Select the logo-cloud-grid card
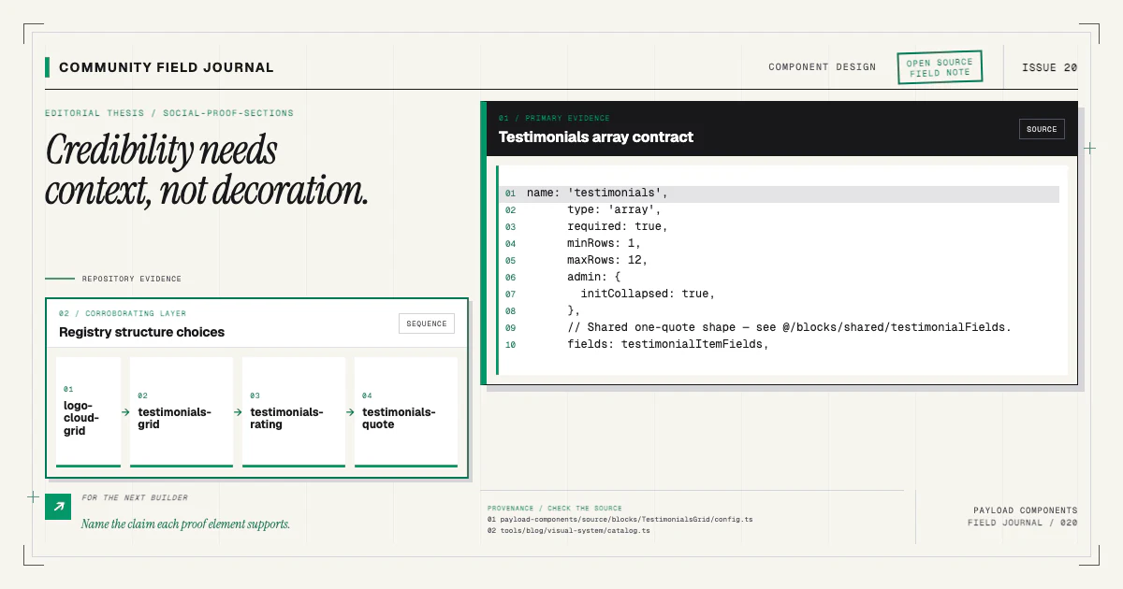Image resolution: width=1123 pixels, height=589 pixels. (88, 412)
